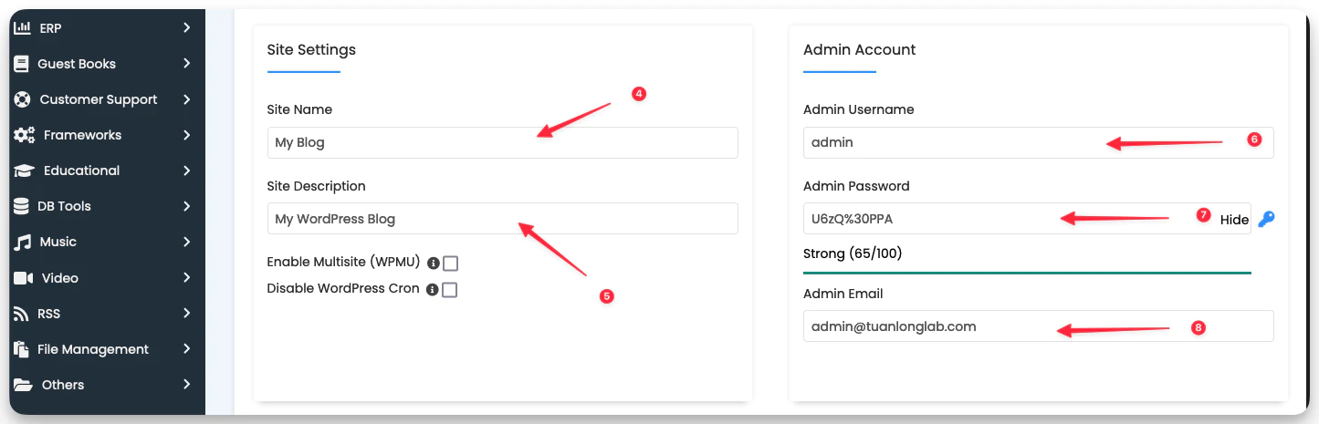Open the Others sidebar menu item
This screenshot has height=424, width=1319.
coord(63,385)
